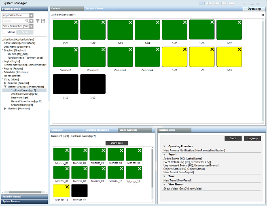The image size is (267, 206).
Task: Switch to the Textual Viewer tab
Action: pyautogui.click(x=94, y=8)
